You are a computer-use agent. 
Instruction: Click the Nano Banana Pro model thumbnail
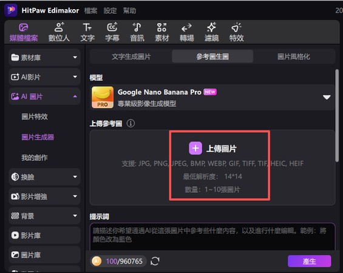[103, 97]
